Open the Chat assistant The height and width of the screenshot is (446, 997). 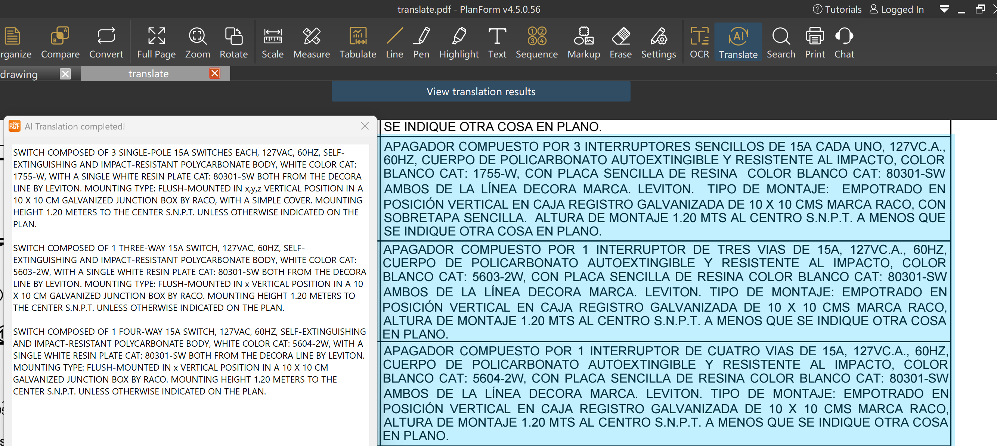click(844, 42)
